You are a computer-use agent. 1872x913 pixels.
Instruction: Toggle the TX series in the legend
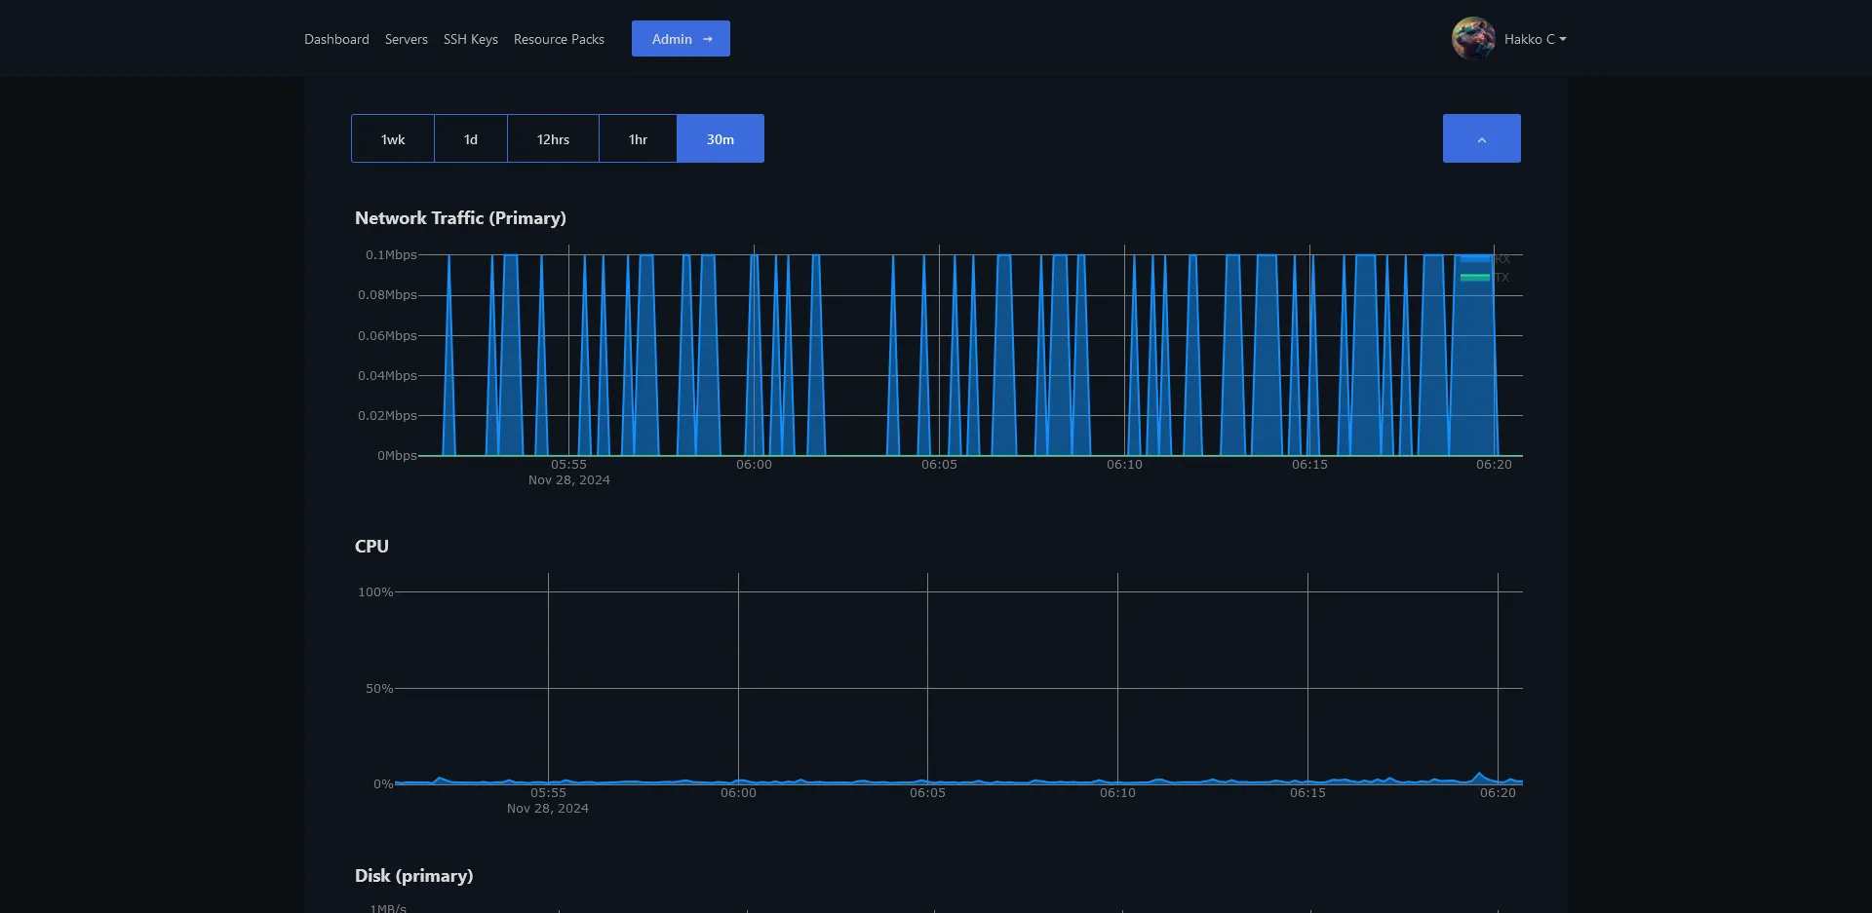(x=1501, y=278)
